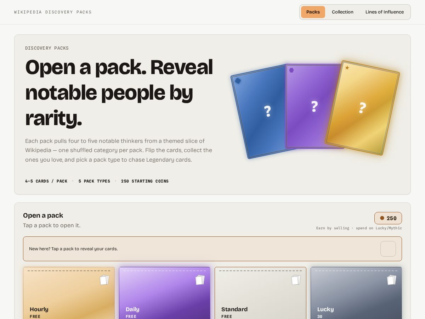425x319 pixels.
Task: Click the '5 PACK TYPES' stat
Action: pyautogui.click(x=94, y=181)
